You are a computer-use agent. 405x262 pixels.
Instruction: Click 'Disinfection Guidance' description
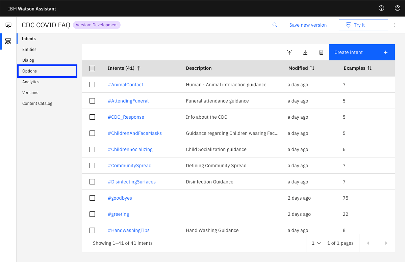tap(209, 182)
